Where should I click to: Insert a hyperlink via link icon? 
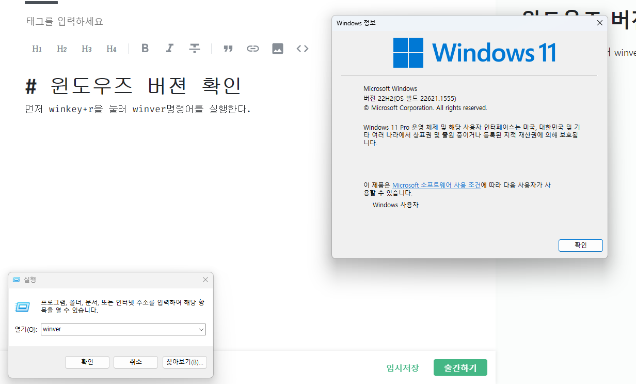(x=252, y=49)
